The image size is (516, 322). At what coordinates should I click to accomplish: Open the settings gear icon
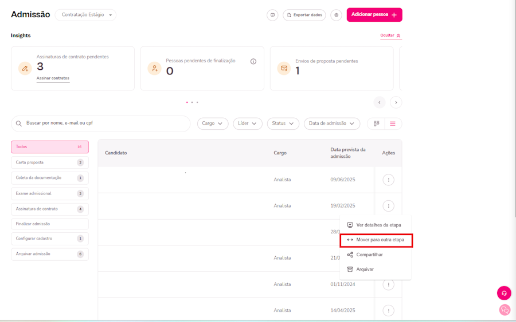pyautogui.click(x=336, y=15)
